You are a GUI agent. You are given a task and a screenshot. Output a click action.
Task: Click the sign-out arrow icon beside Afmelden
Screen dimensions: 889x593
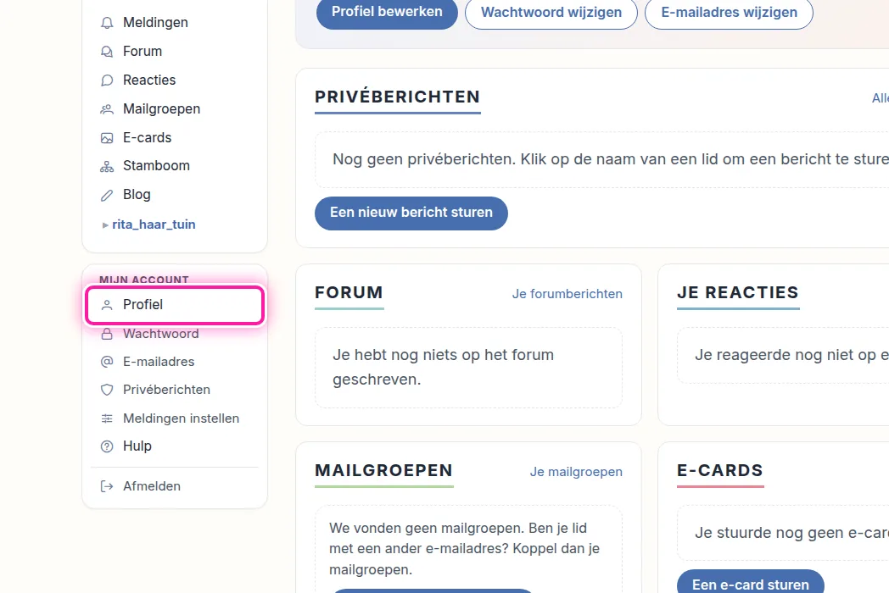click(x=107, y=486)
